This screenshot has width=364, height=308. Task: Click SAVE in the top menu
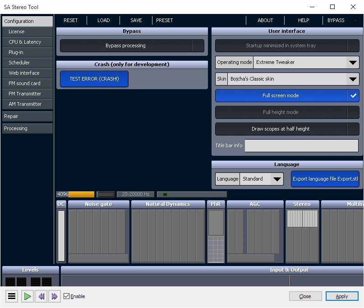click(x=136, y=20)
